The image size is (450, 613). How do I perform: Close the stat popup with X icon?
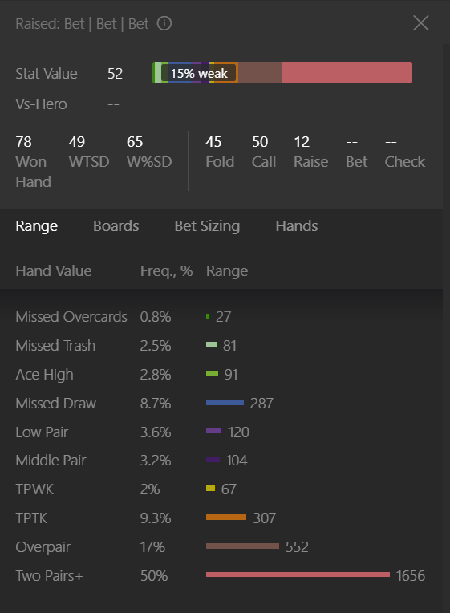pyautogui.click(x=421, y=23)
